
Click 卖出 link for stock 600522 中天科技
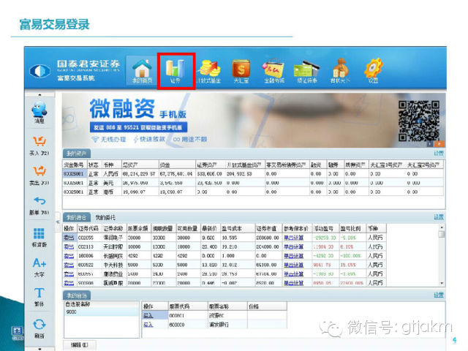69,265
